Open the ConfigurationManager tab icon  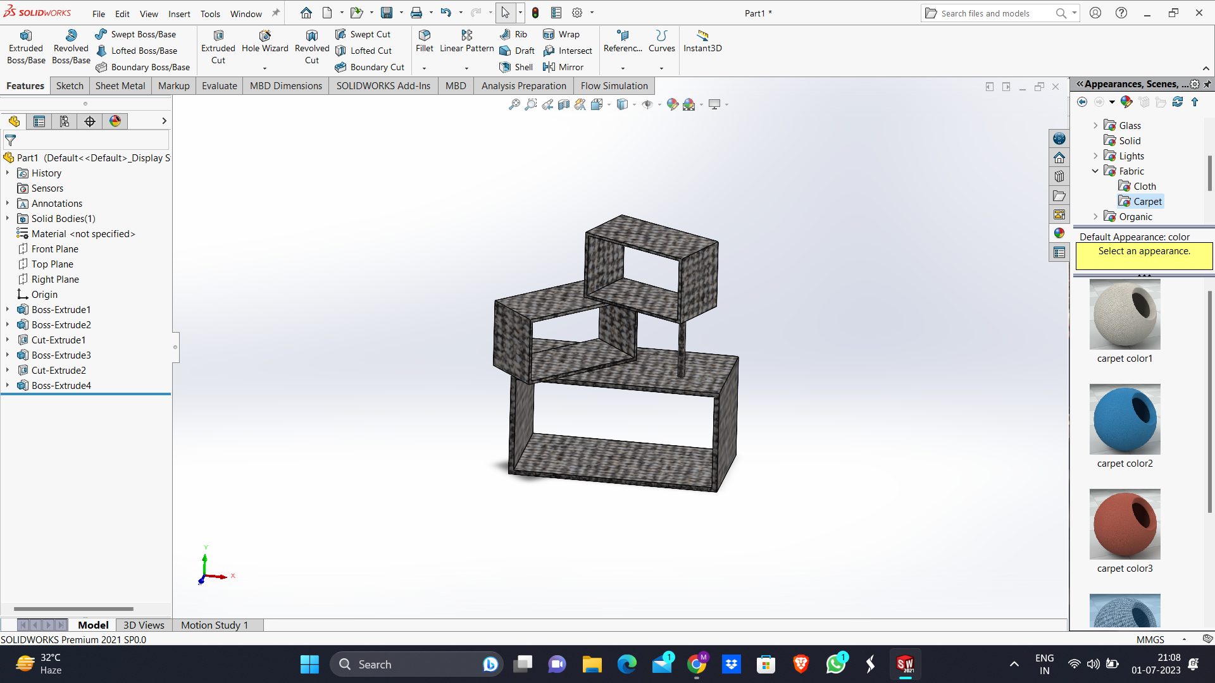[65, 121]
